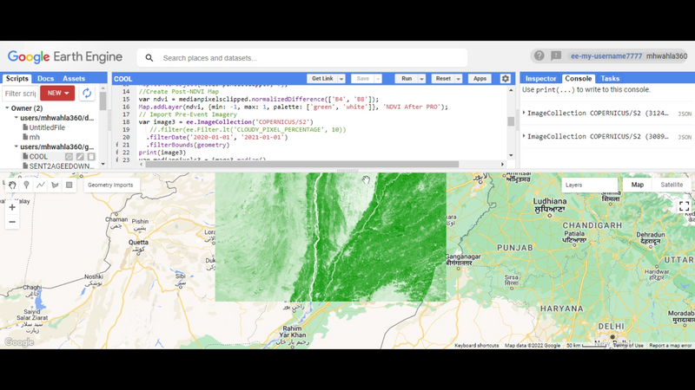Focus the Filter scripts input field
Image resolution: width=695 pixels, height=390 pixels.
click(x=20, y=94)
